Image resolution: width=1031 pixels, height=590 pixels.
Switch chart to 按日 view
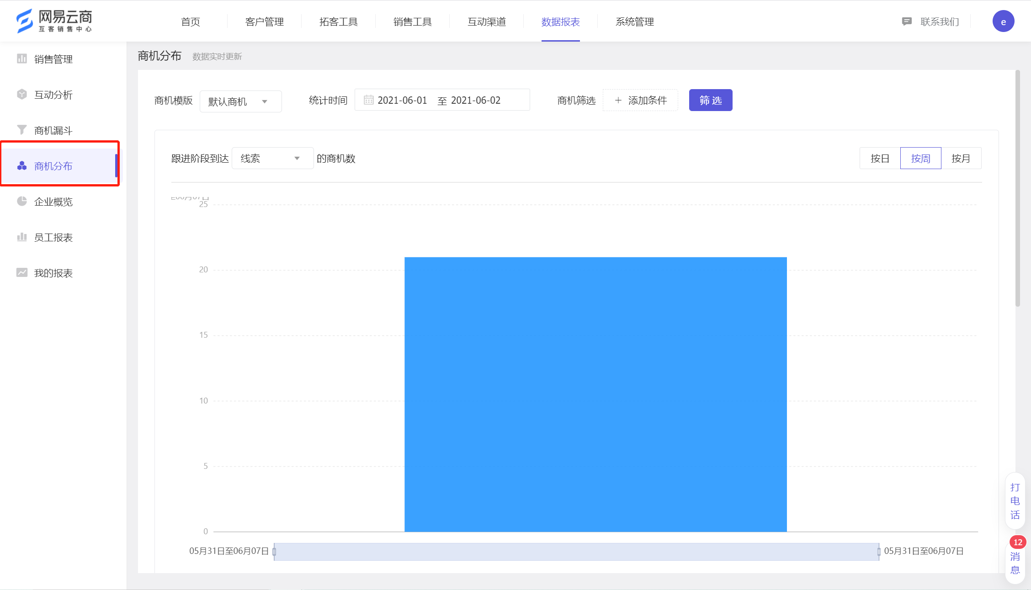coord(880,158)
